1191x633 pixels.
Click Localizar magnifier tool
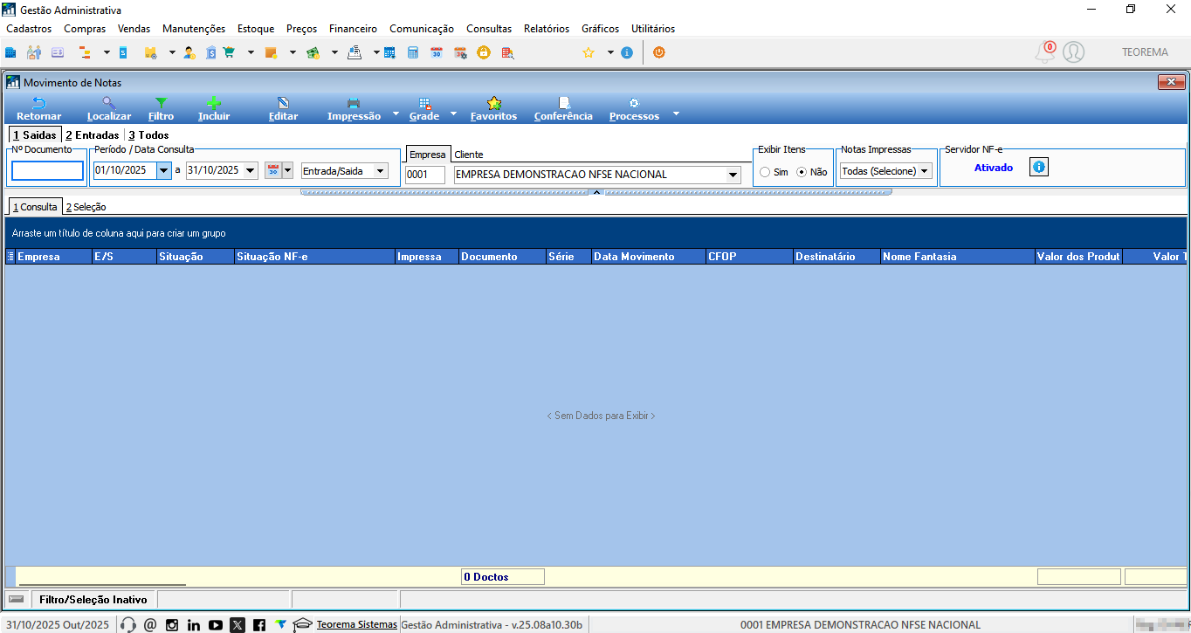(109, 109)
